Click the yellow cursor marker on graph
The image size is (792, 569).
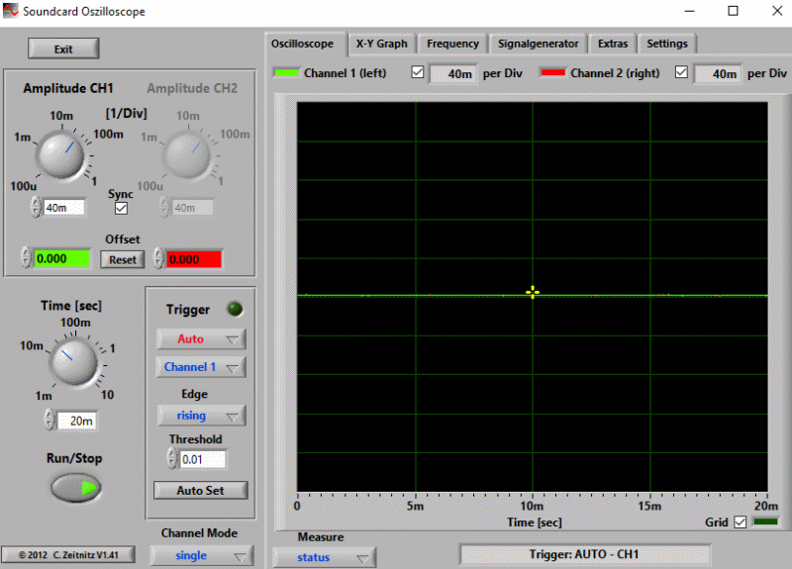tap(533, 292)
